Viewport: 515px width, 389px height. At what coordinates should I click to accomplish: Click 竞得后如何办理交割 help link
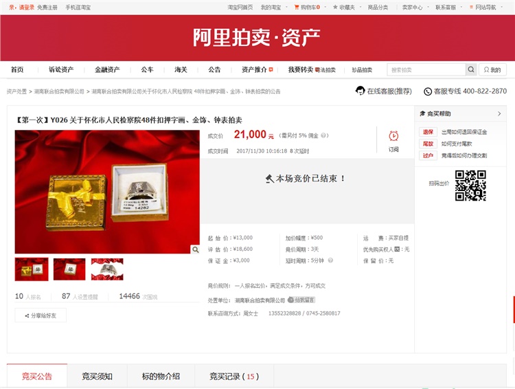coord(464,155)
